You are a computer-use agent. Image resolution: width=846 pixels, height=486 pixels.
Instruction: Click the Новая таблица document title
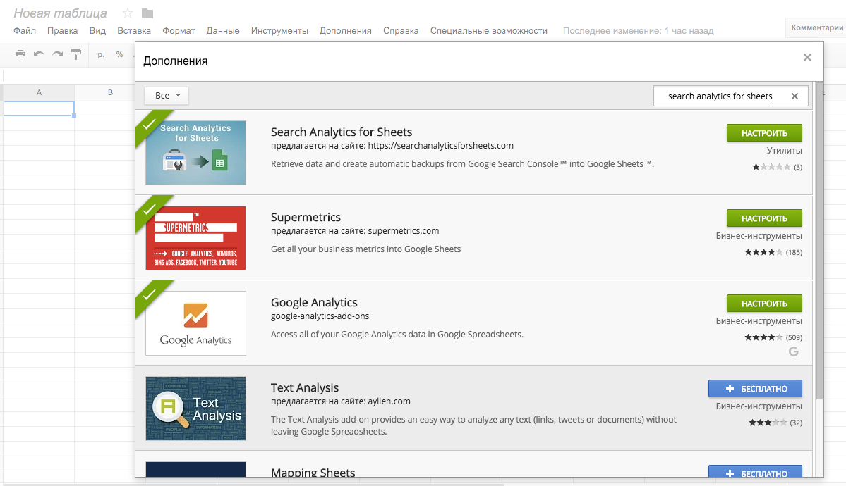coord(60,13)
